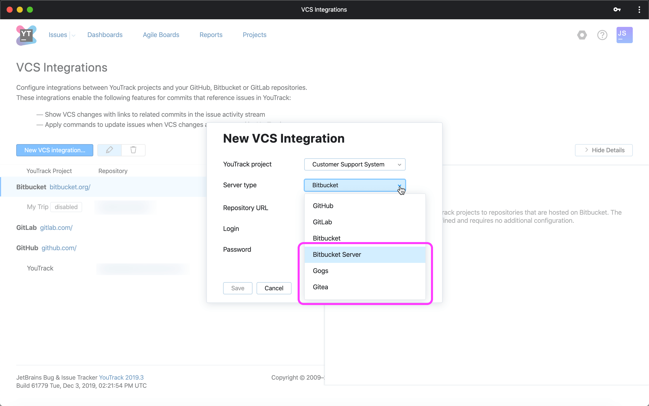The width and height of the screenshot is (649, 406).
Task: Open the three-dot menu in title bar
Action: (x=639, y=10)
